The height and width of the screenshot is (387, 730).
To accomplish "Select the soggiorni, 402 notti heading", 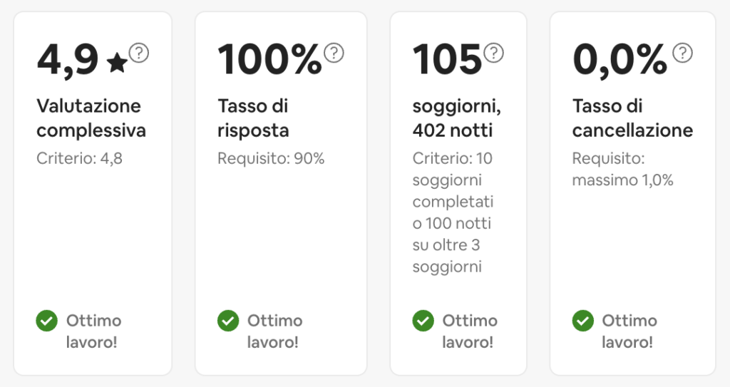I will (x=457, y=118).
